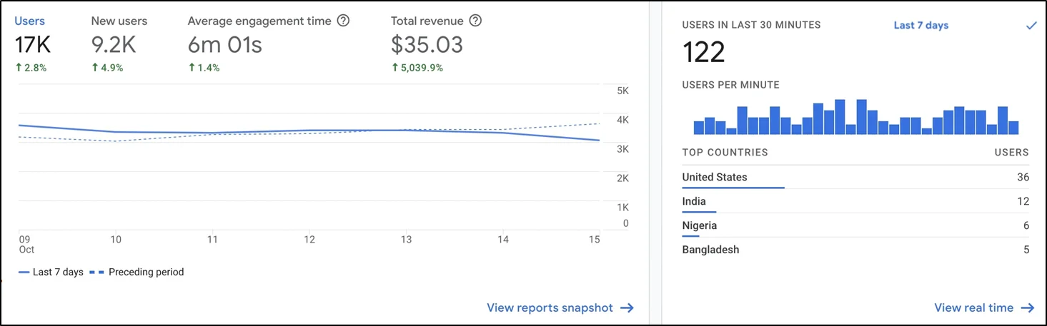
Task: Switch to Total revenue metric
Action: click(427, 21)
